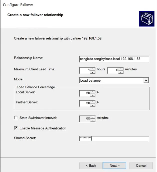The width and height of the screenshot is (157, 172).
Task: Decrease the Partner Server percentage
Action: point(93,105)
